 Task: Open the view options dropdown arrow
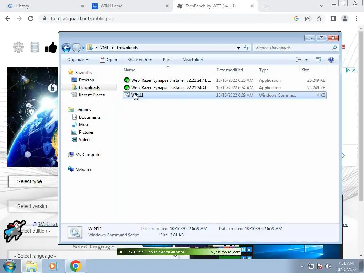[x=306, y=60]
